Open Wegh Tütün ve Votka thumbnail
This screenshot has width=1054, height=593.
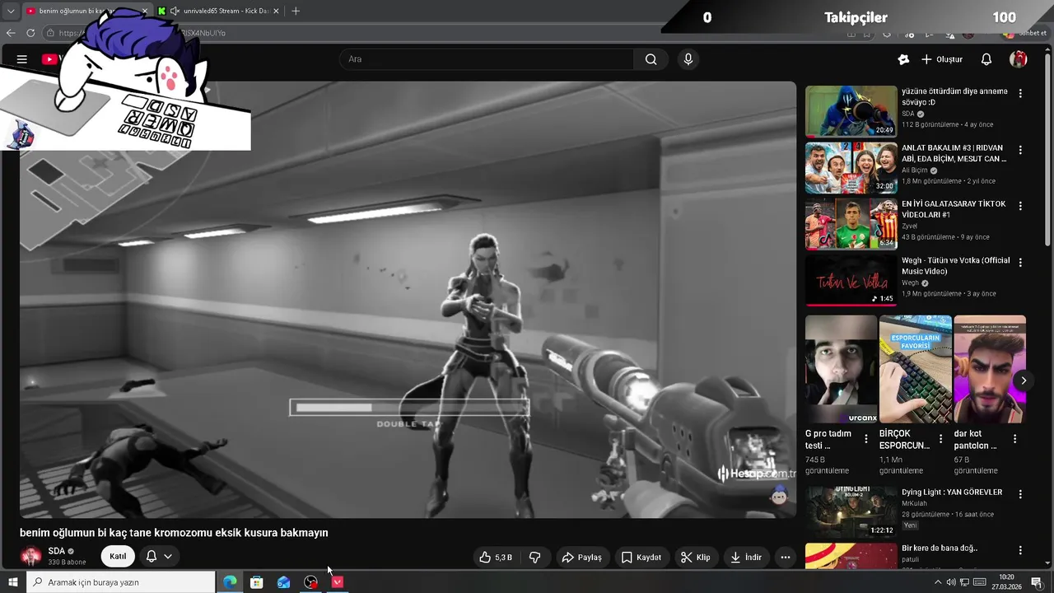(x=851, y=280)
